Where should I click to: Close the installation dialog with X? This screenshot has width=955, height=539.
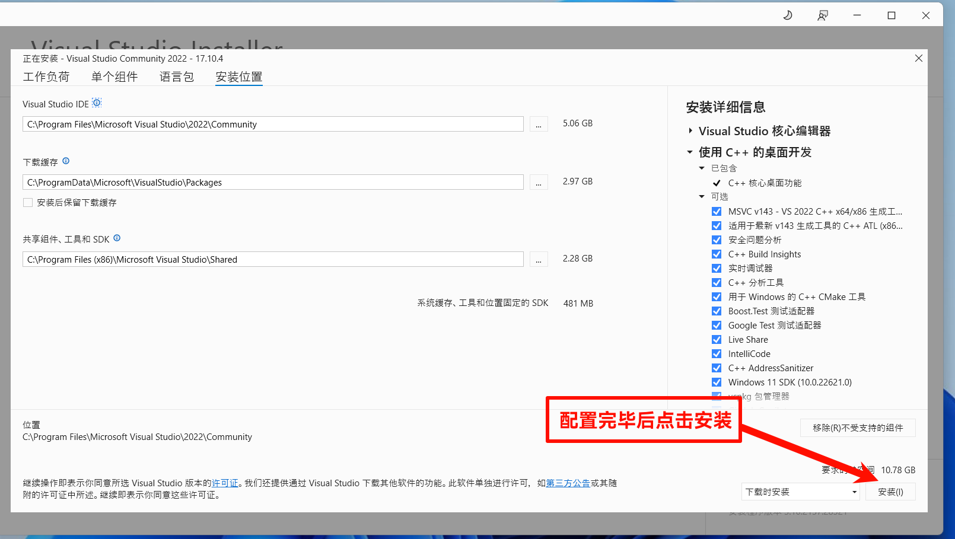tap(918, 58)
